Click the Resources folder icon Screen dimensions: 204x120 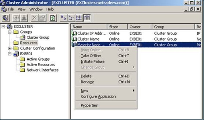coord(16,43)
